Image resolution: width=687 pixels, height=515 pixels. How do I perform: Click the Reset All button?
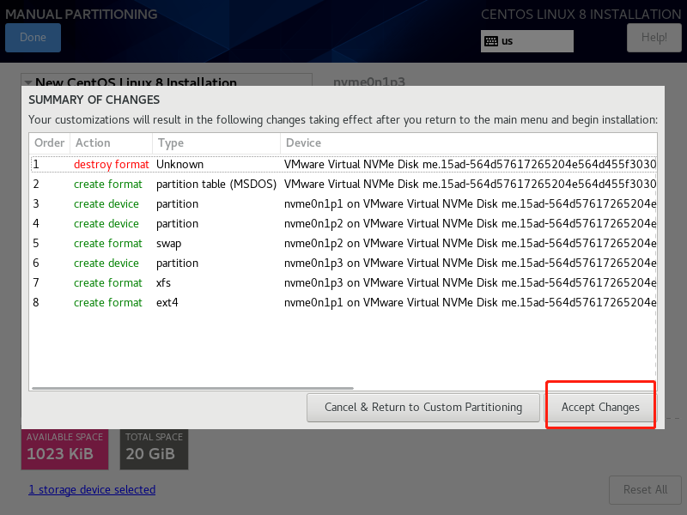[646, 489]
